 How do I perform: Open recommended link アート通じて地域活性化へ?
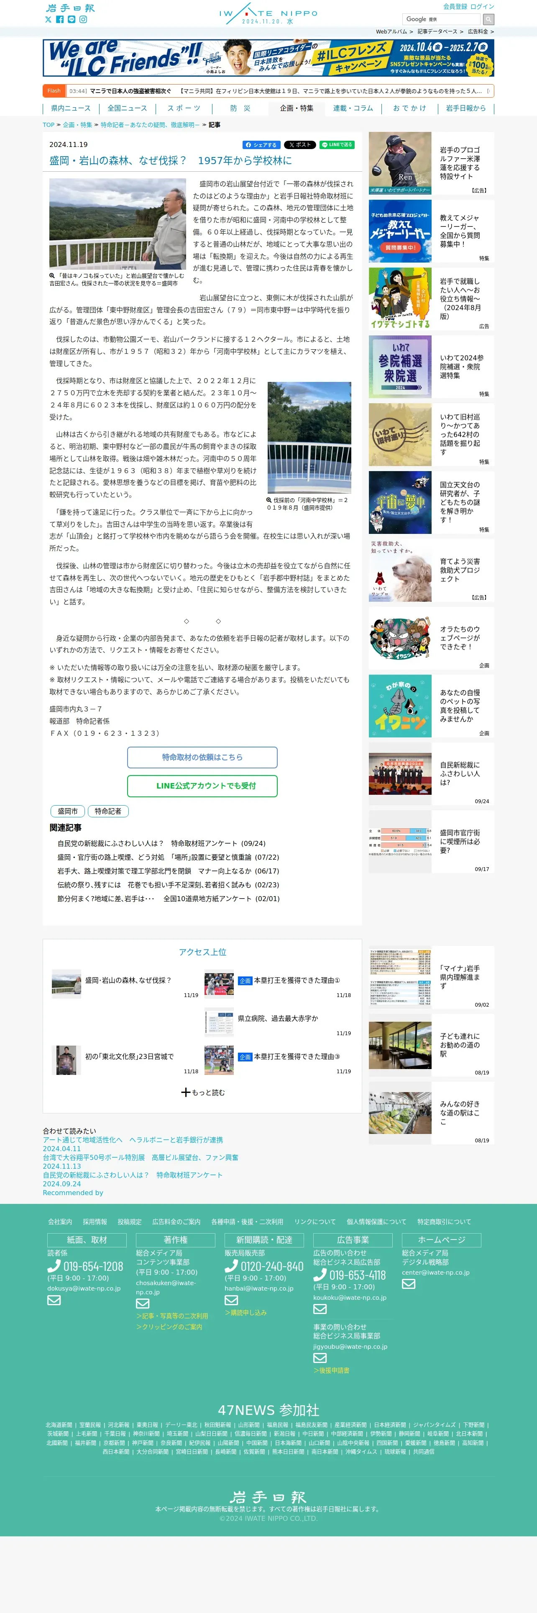[x=133, y=1140]
